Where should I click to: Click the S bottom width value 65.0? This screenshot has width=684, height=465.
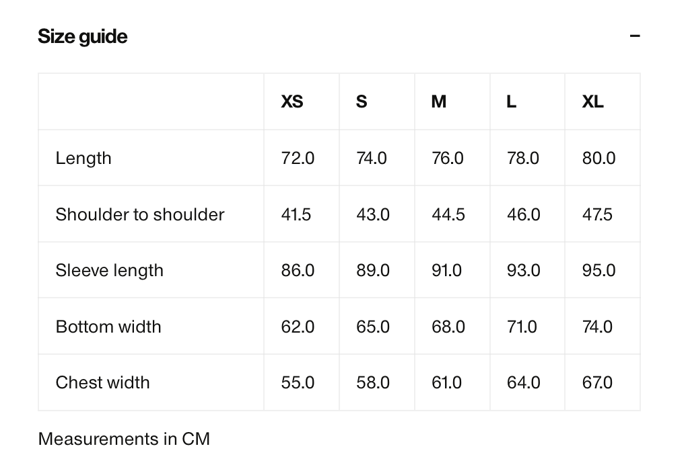373,327
